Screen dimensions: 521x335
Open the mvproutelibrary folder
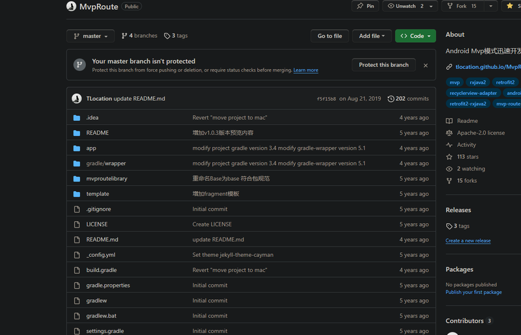click(107, 179)
